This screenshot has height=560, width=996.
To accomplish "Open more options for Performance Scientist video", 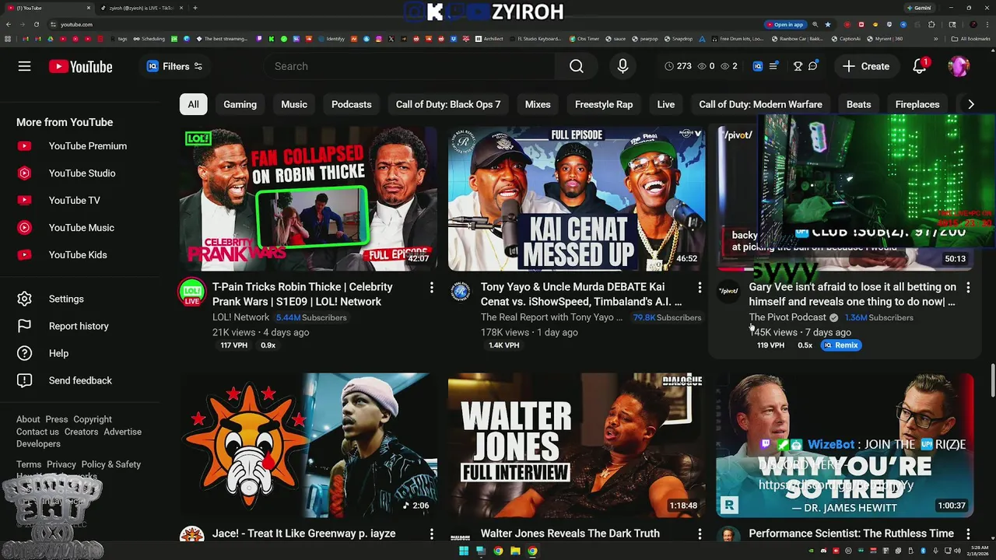I will pyautogui.click(x=968, y=534).
